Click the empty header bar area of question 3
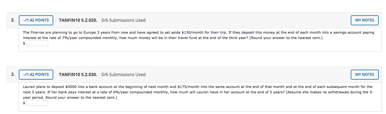This screenshot has width=386, height=114. point(242,74)
